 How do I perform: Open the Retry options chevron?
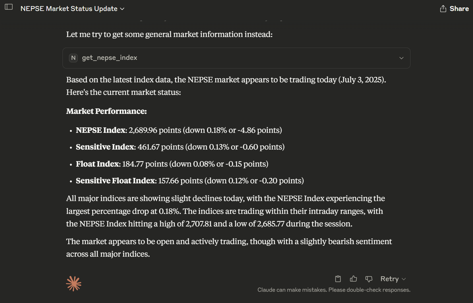[x=404, y=279]
